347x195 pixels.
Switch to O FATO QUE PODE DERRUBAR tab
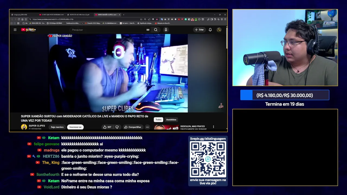point(52,15)
